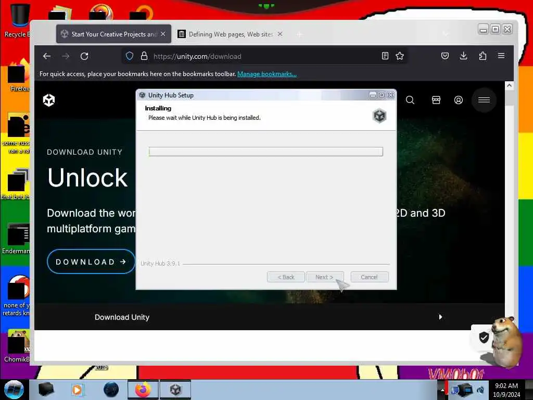Switch to the Start Your Creative Projects tab
The image size is (533, 400).
coord(113,34)
